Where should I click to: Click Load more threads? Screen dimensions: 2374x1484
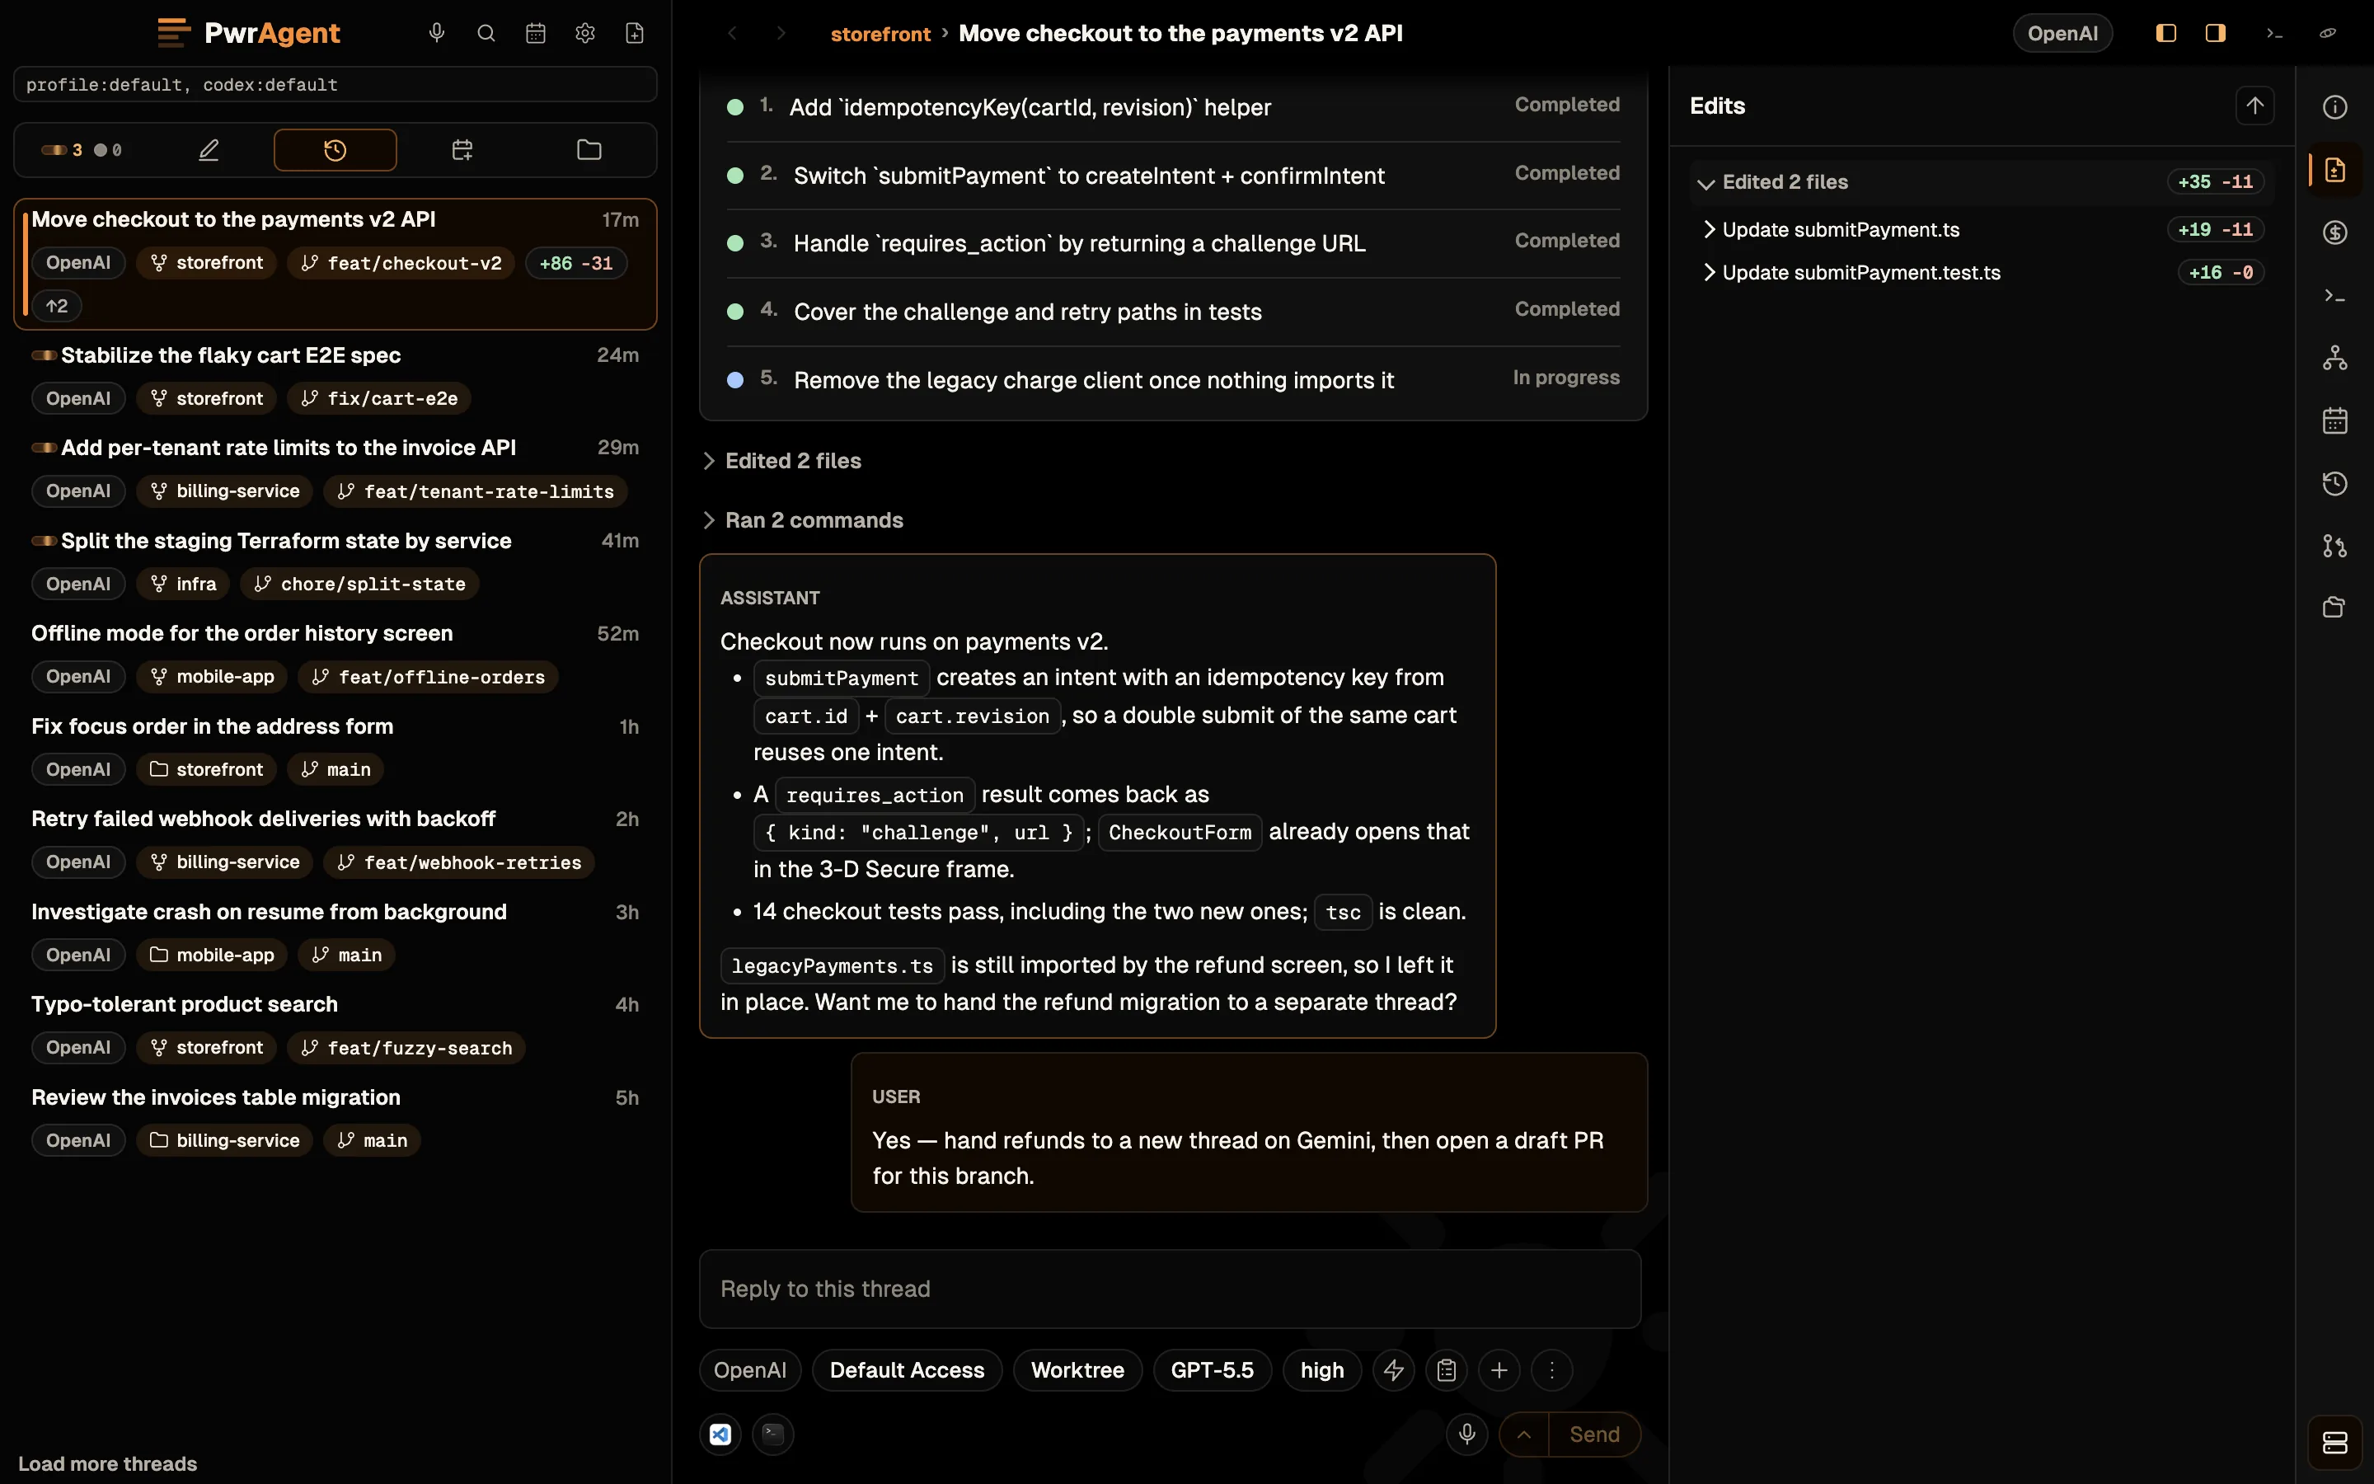108,1463
